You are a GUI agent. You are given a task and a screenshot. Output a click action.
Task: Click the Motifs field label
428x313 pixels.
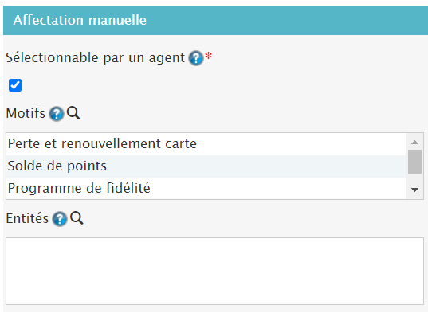tap(26, 113)
